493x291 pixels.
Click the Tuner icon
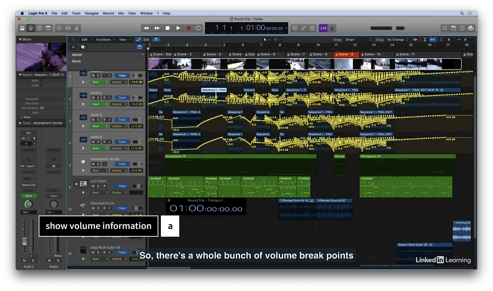point(303,28)
